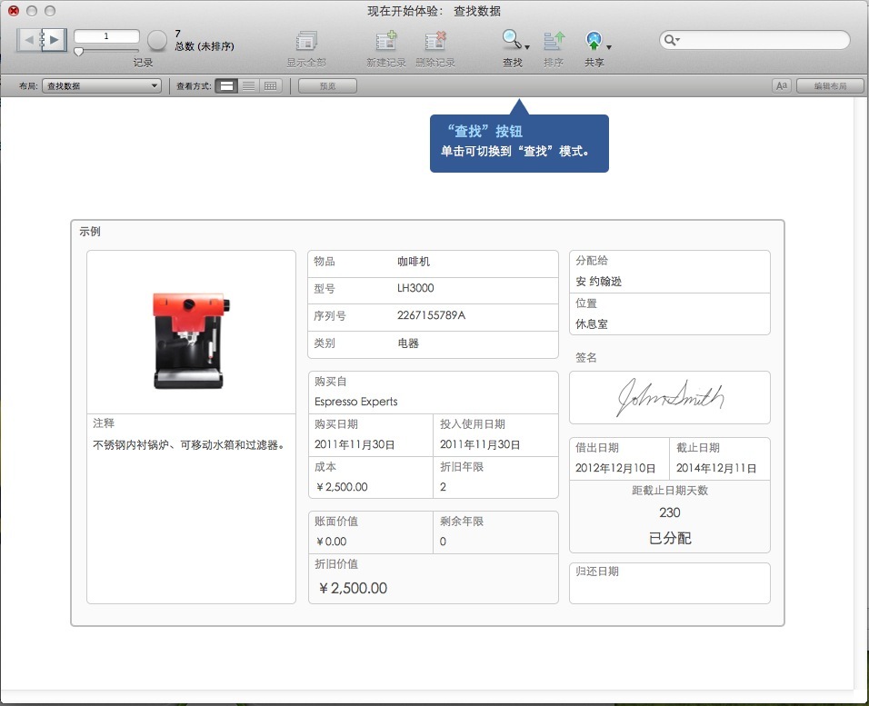
Task: Click the 显示全部 (Show All) icon
Action: pyautogui.click(x=306, y=41)
